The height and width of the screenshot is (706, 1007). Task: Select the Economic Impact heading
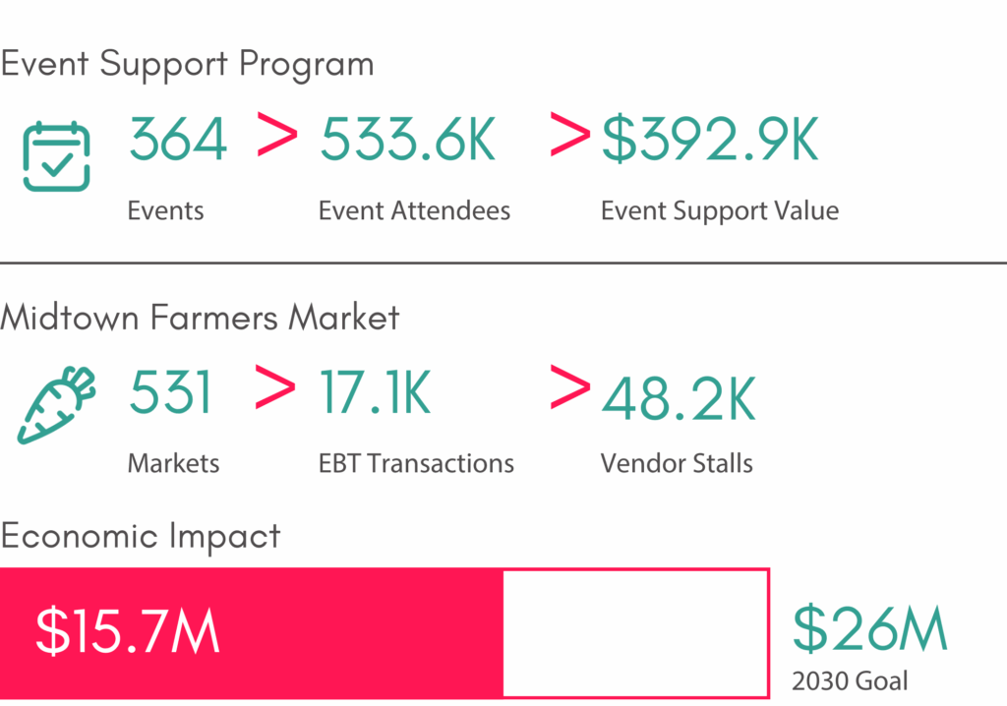tap(141, 536)
